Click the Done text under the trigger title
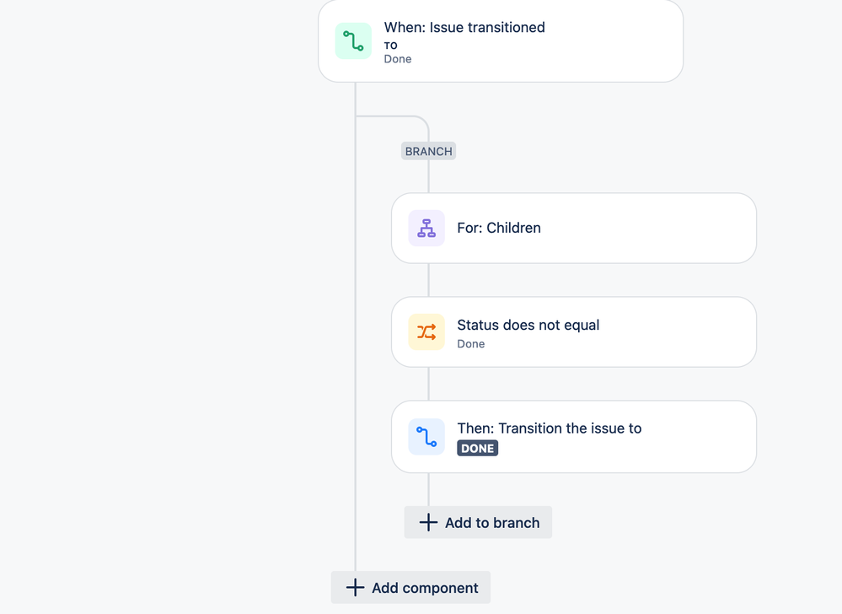 pyautogui.click(x=398, y=59)
